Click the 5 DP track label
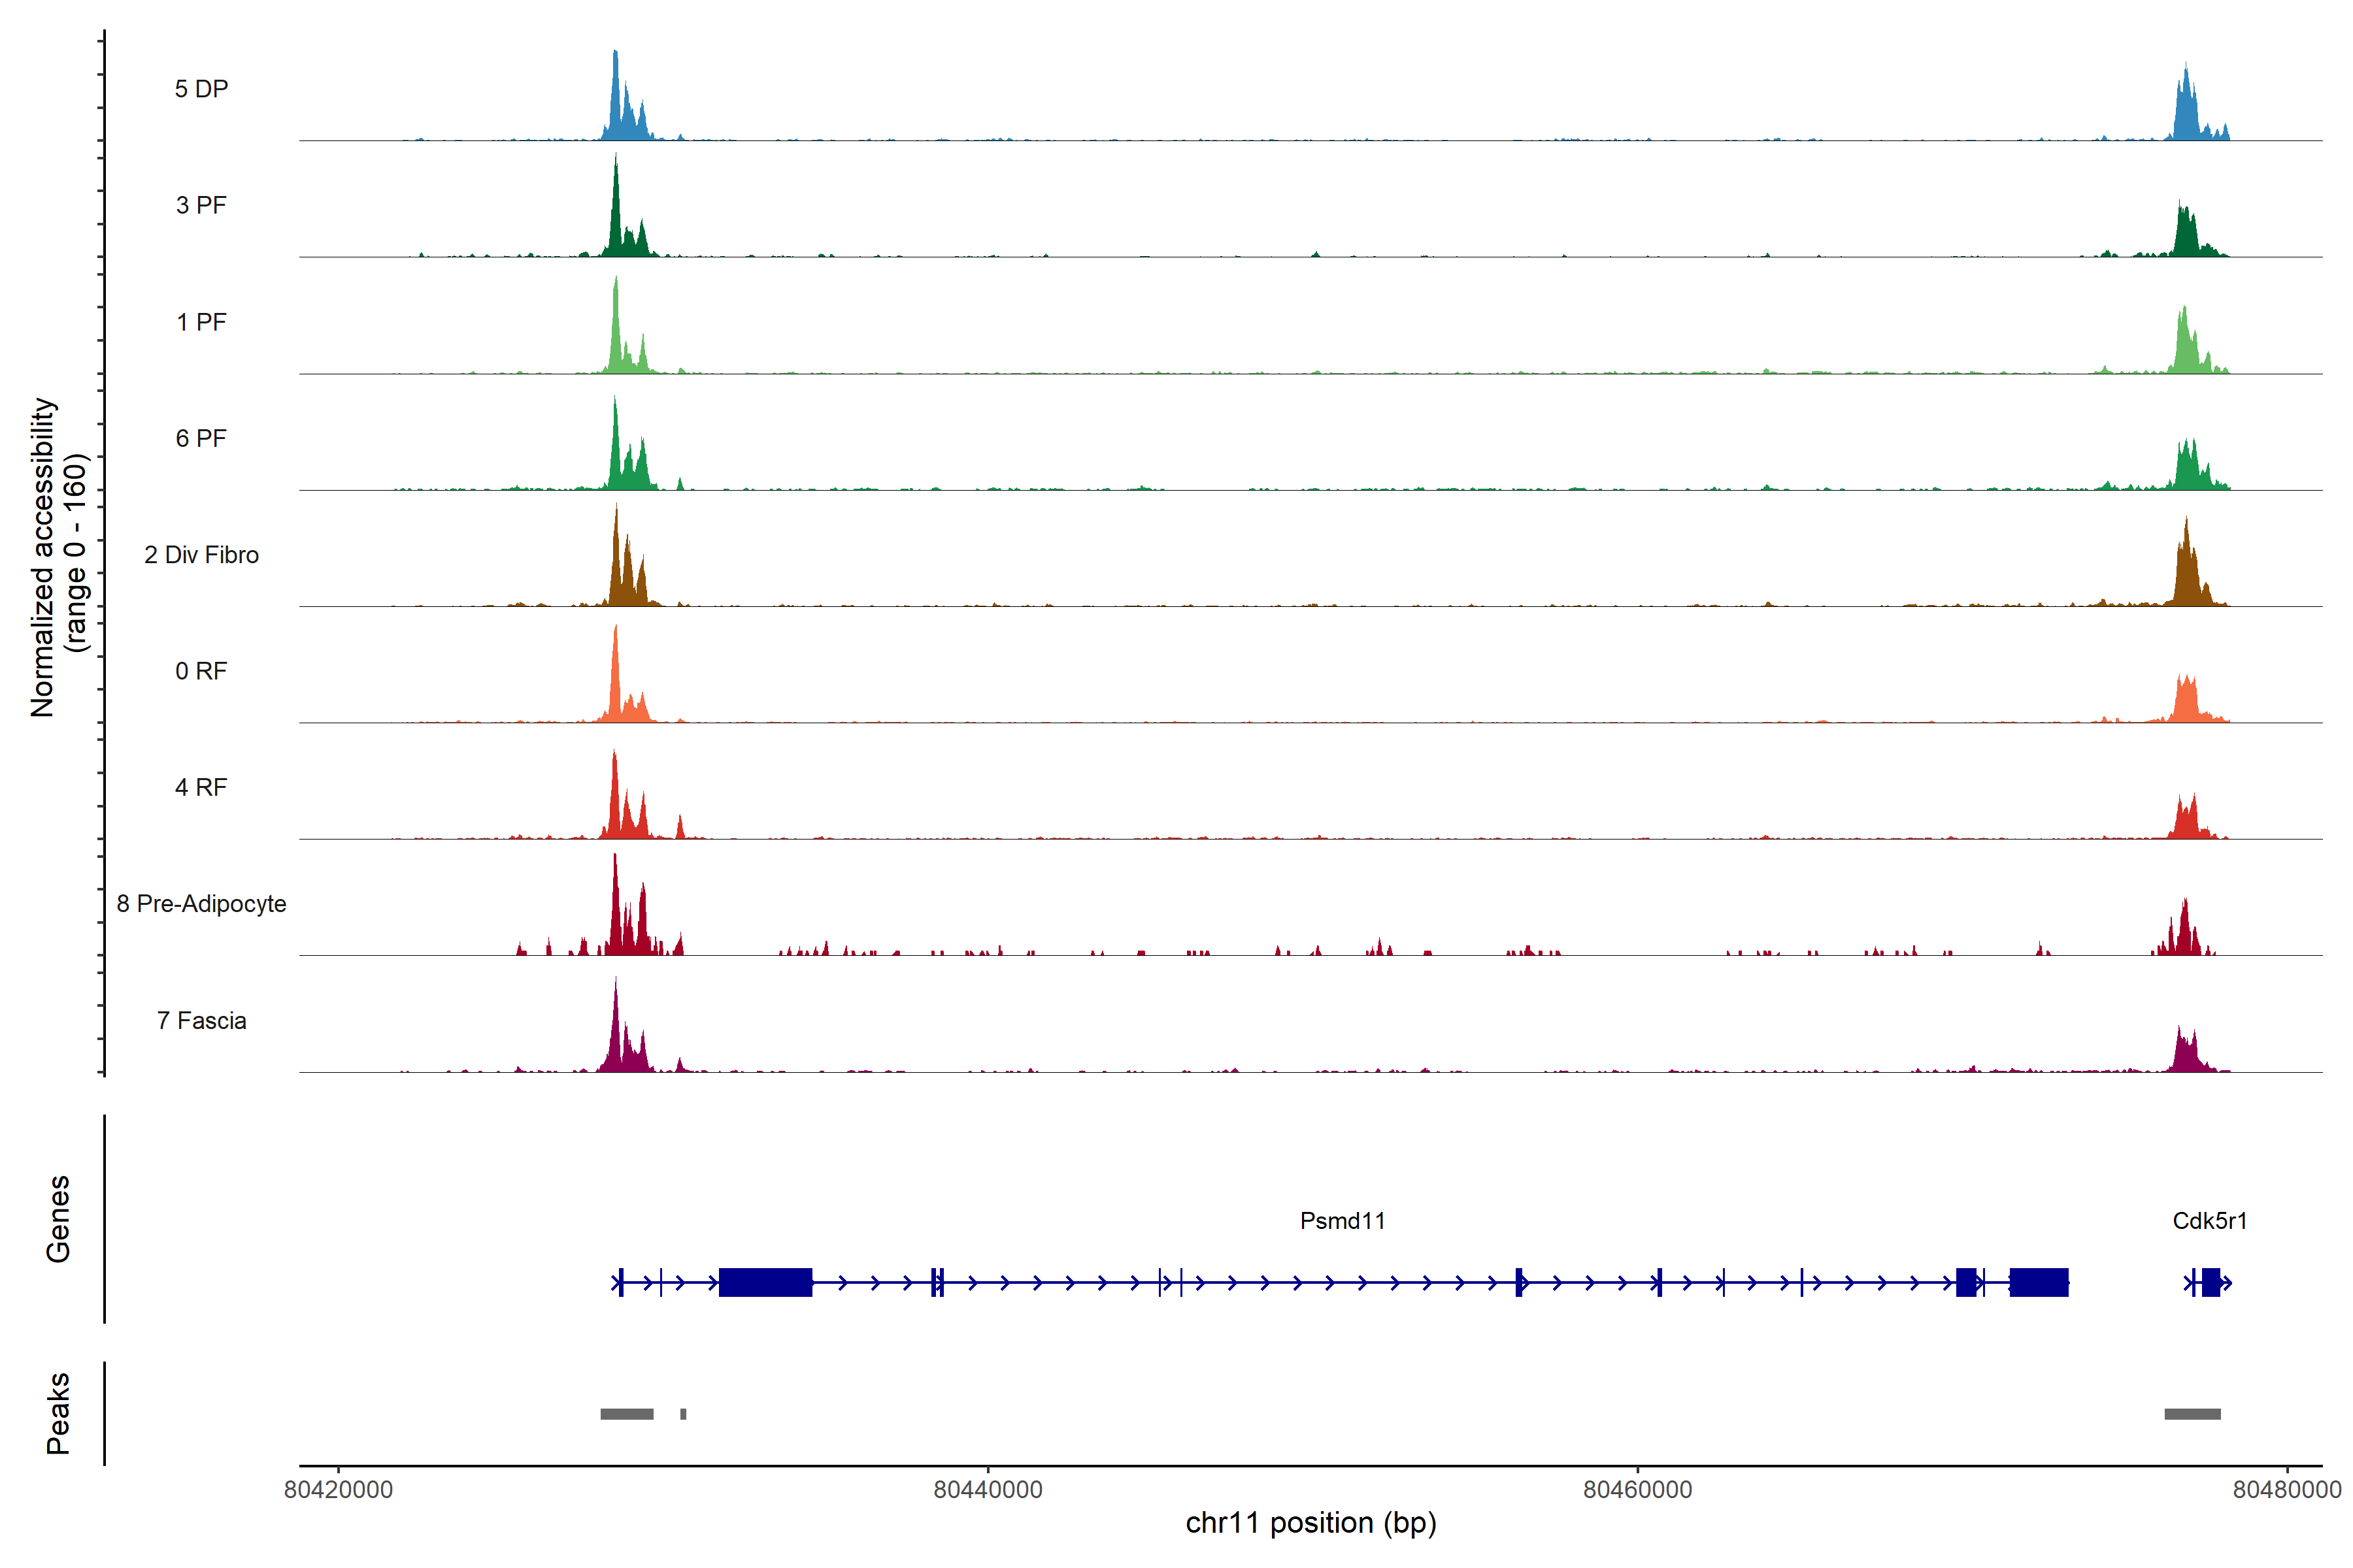The height and width of the screenshot is (1568, 2353). pyautogui.click(x=201, y=89)
